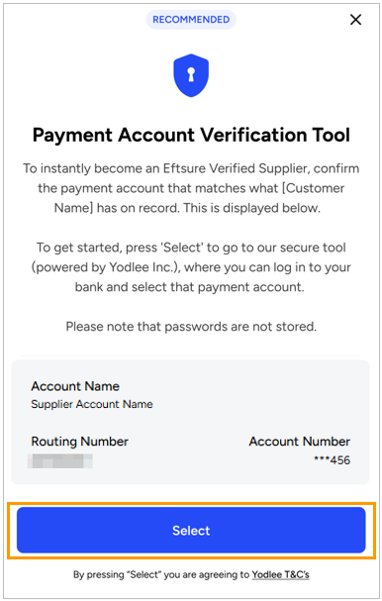Click the Routing Number label
Screen dimensions: 382x601
80,442
